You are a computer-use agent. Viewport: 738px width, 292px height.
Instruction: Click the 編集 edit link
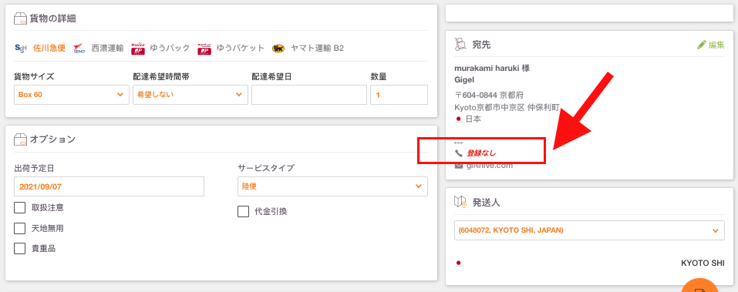tap(716, 45)
